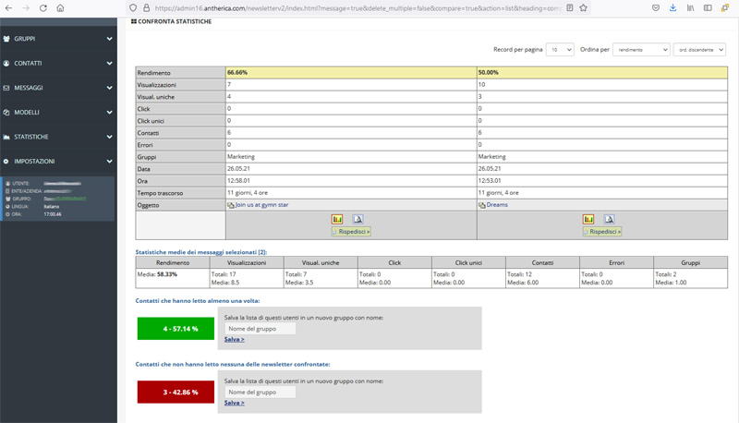Reload the page in the browser
This screenshot has height=423, width=739.
pyautogui.click(x=42, y=8)
